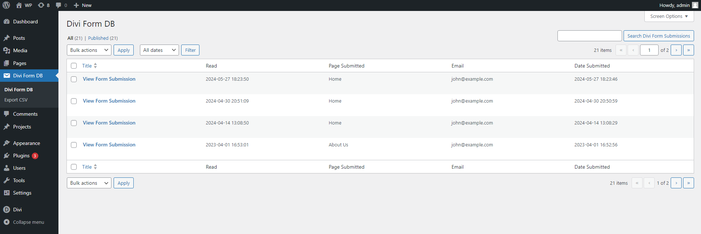Show Published (21) submissions filter
Screen dimensions: 701x234
[103, 38]
